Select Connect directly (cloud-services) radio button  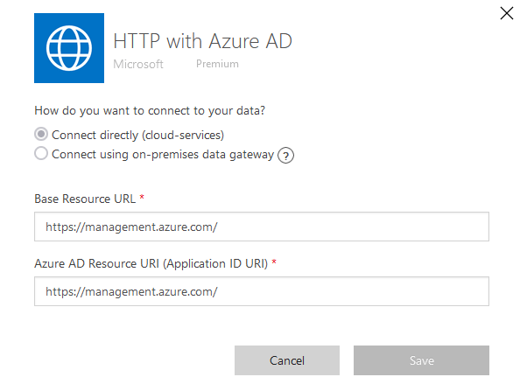41,135
